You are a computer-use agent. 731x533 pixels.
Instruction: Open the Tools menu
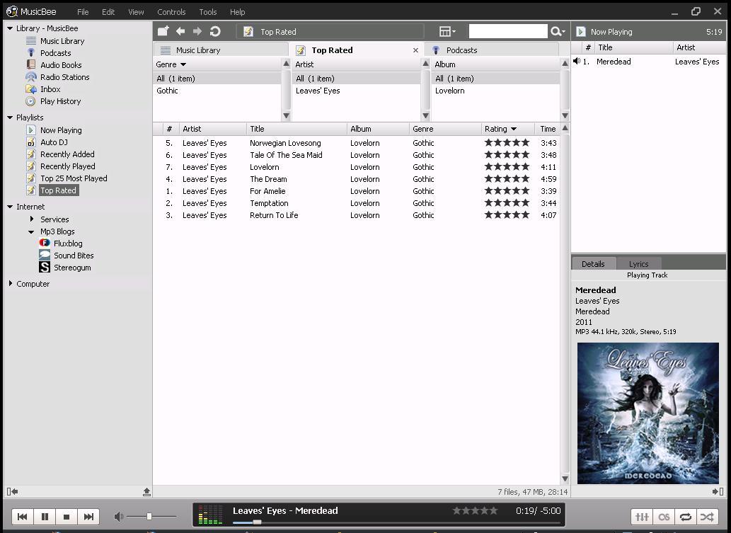point(208,12)
